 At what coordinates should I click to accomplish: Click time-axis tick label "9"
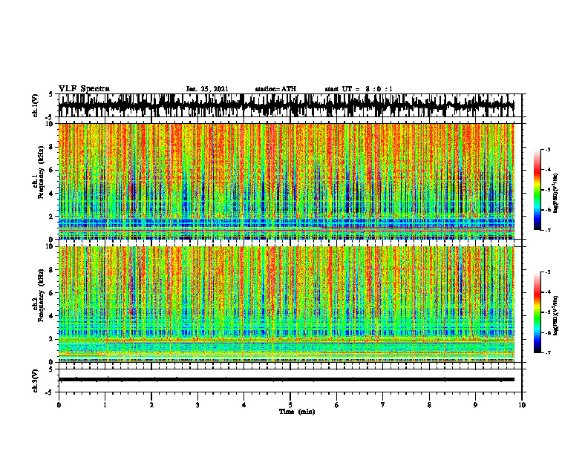475,405
